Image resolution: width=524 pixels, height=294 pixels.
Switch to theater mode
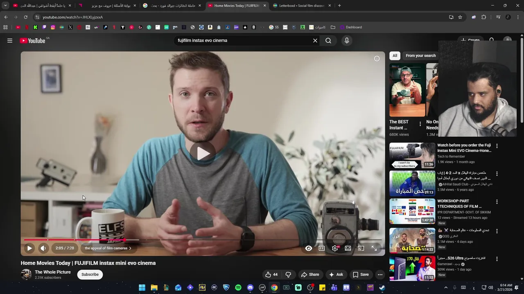point(348,248)
